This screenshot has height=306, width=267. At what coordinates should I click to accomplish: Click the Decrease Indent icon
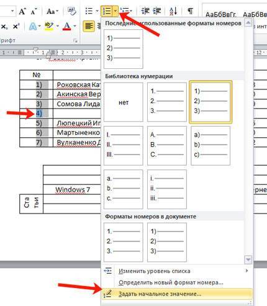(x=145, y=11)
